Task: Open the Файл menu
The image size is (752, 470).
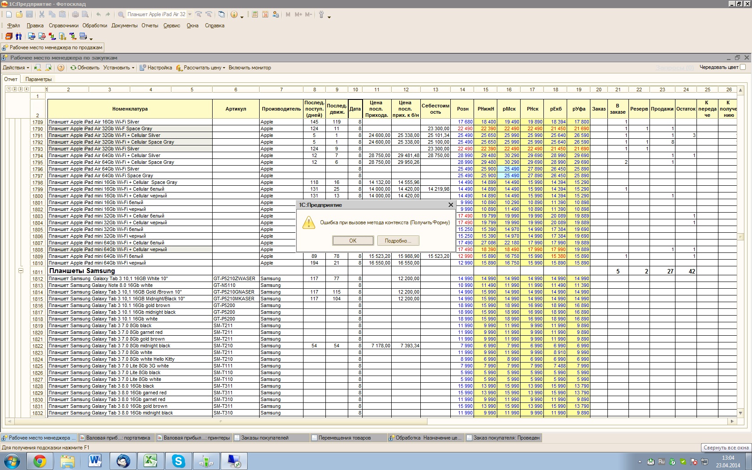Action: [x=13, y=26]
